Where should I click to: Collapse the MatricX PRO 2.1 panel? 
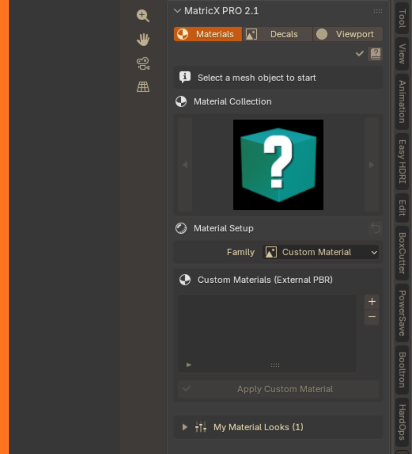point(177,11)
